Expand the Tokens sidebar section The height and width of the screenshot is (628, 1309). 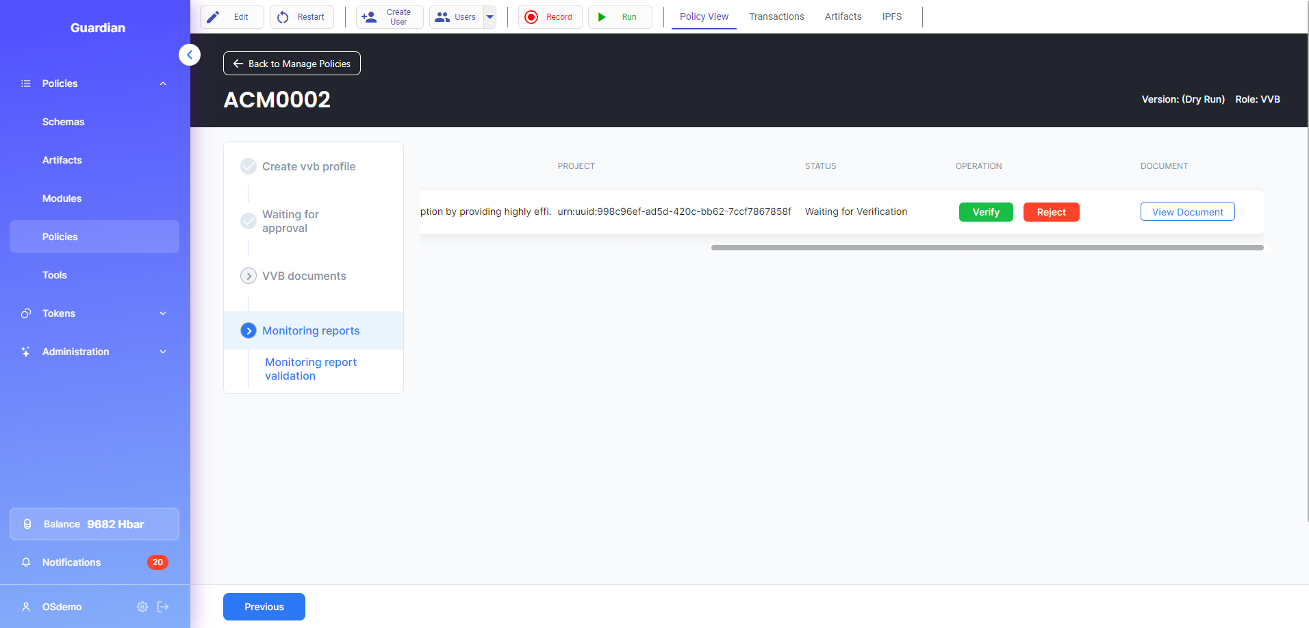pyautogui.click(x=163, y=313)
